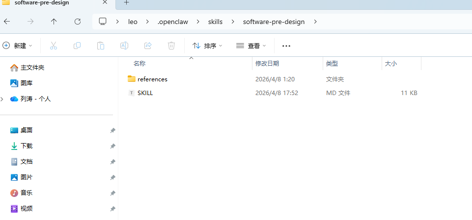
Task: Click the Paste clipboard icon
Action: [x=101, y=46]
